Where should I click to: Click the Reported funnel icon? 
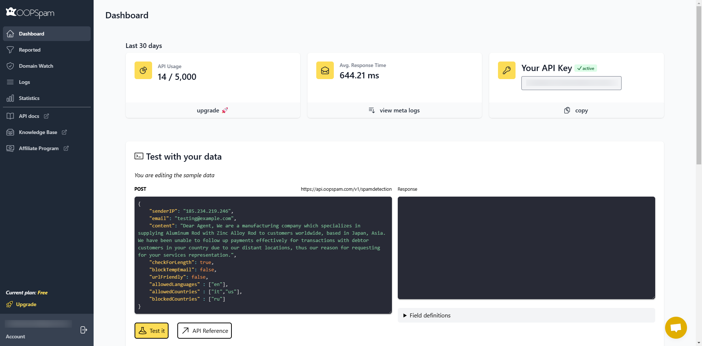[x=10, y=50]
